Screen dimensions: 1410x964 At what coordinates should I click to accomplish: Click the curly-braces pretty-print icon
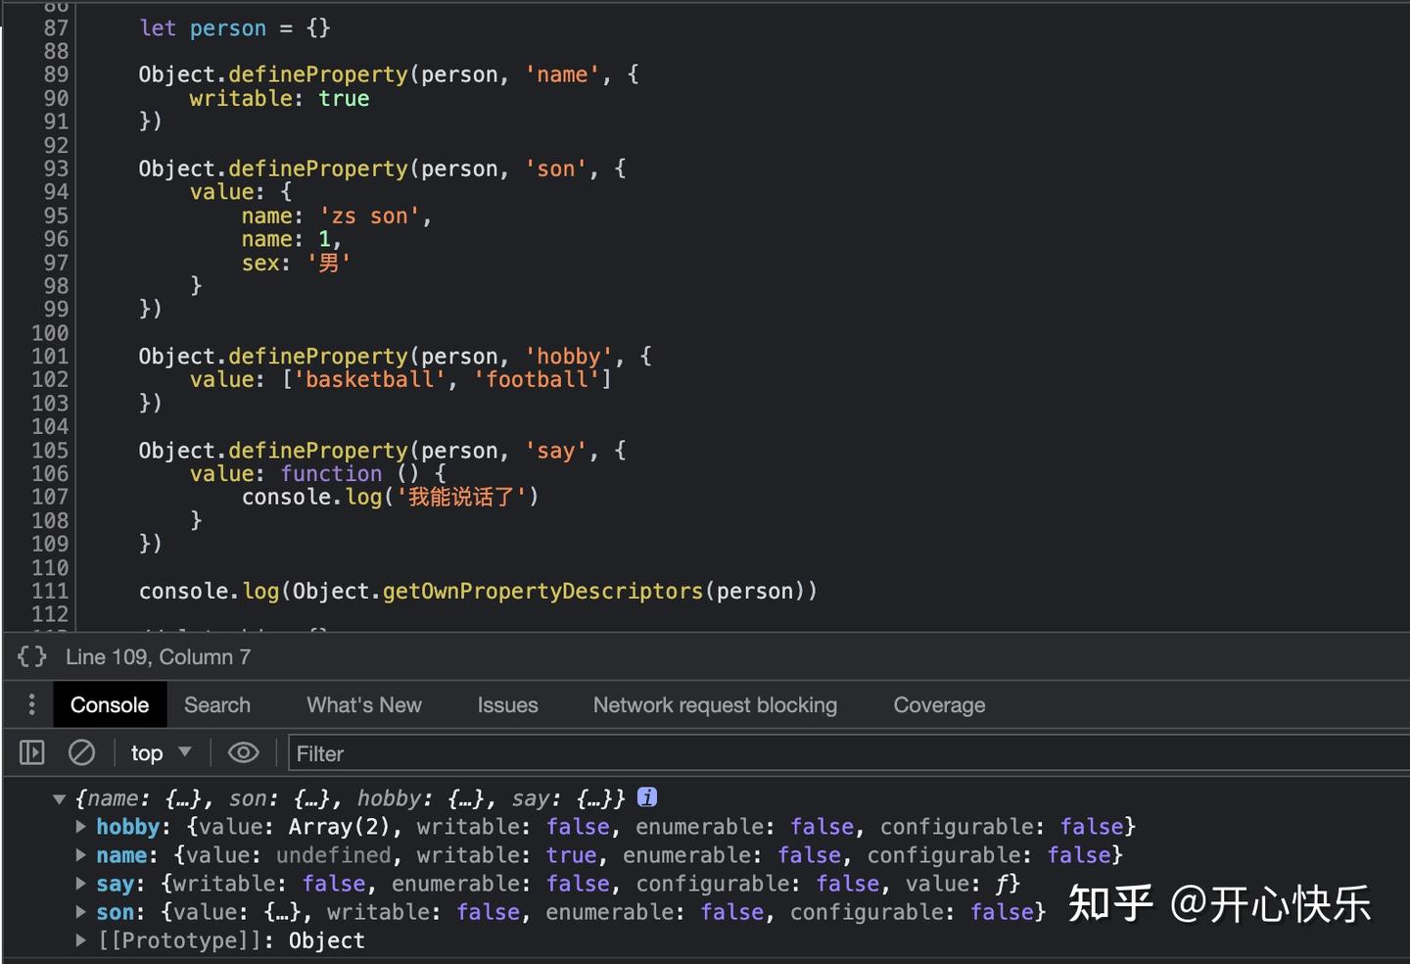[31, 656]
